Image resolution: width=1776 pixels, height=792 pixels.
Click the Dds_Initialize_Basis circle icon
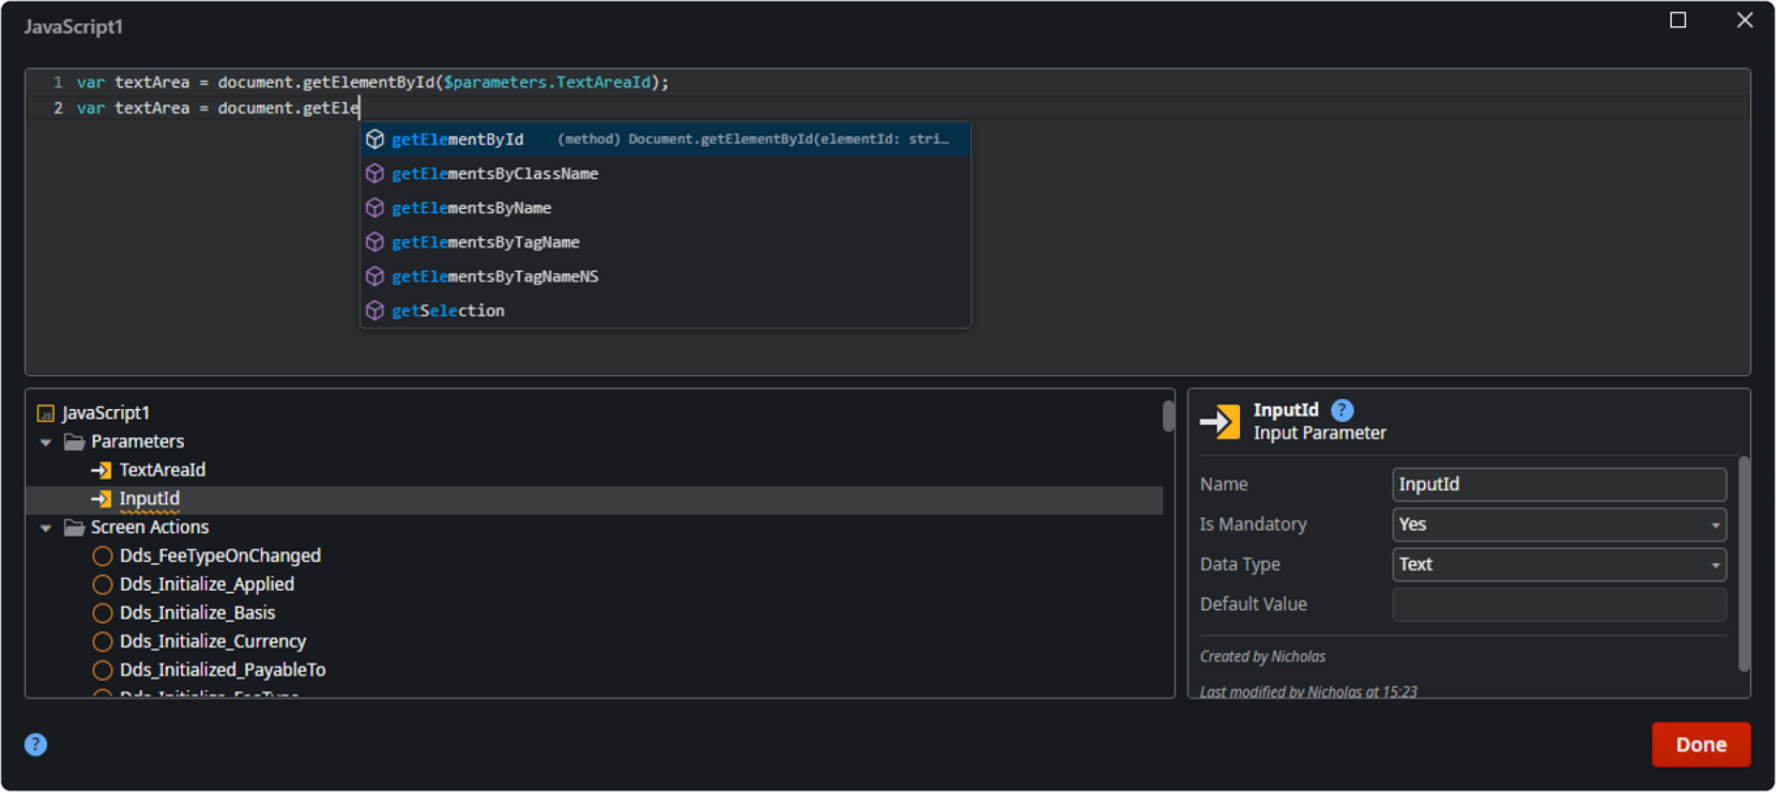point(102,613)
